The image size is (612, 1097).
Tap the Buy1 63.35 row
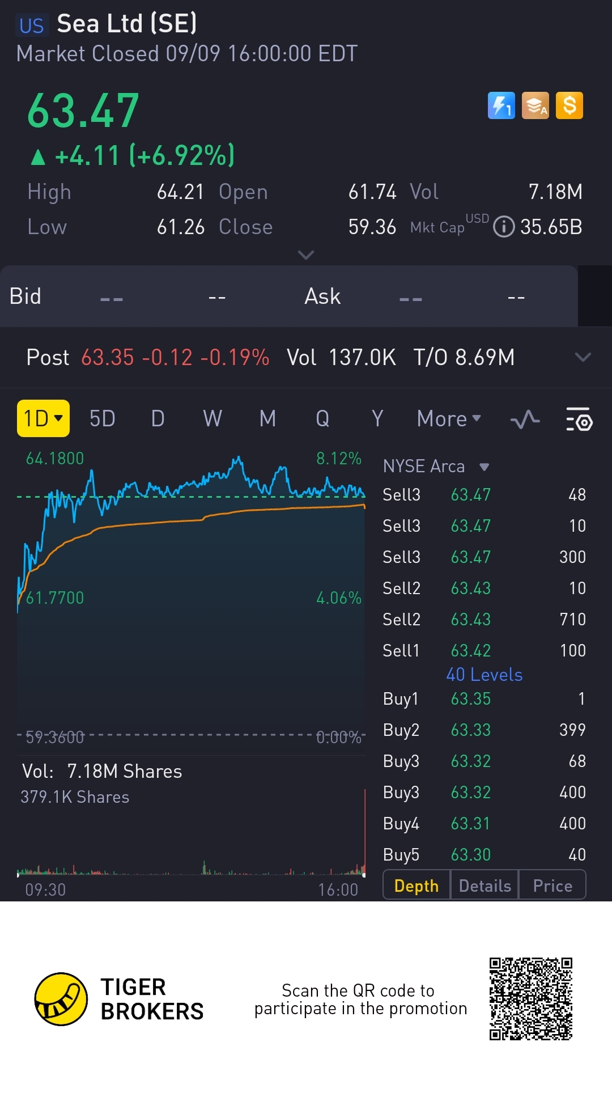[484, 698]
